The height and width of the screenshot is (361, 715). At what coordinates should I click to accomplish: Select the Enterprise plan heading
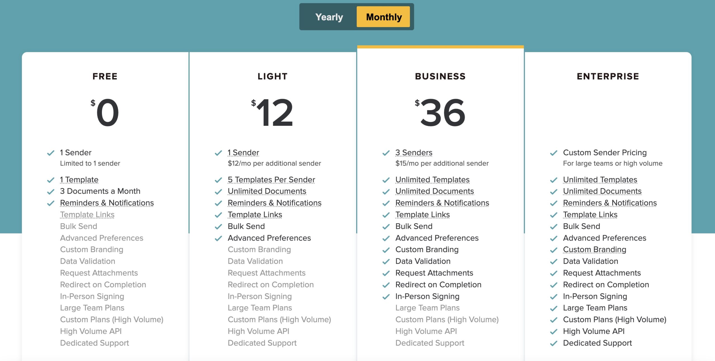608,76
